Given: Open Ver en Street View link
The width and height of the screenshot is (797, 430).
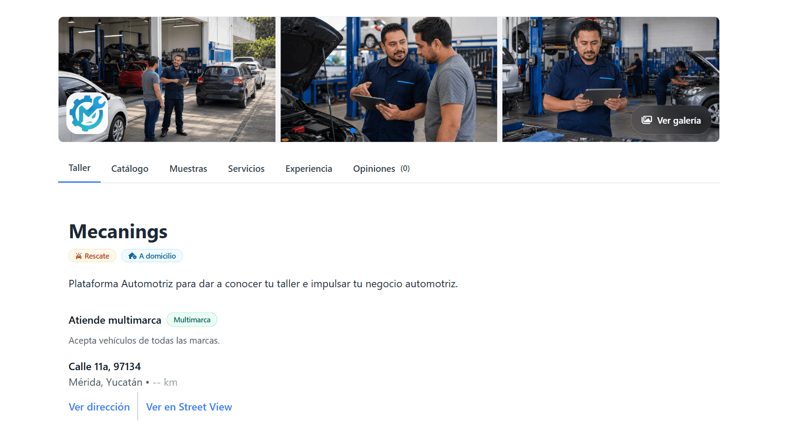Looking at the screenshot, I should [x=189, y=407].
